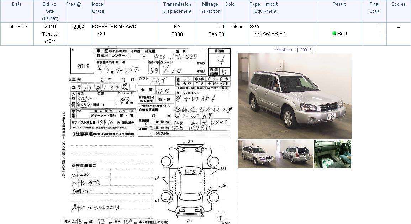Click the (Target) header label
411x224 pixels.
click(x=50, y=18)
